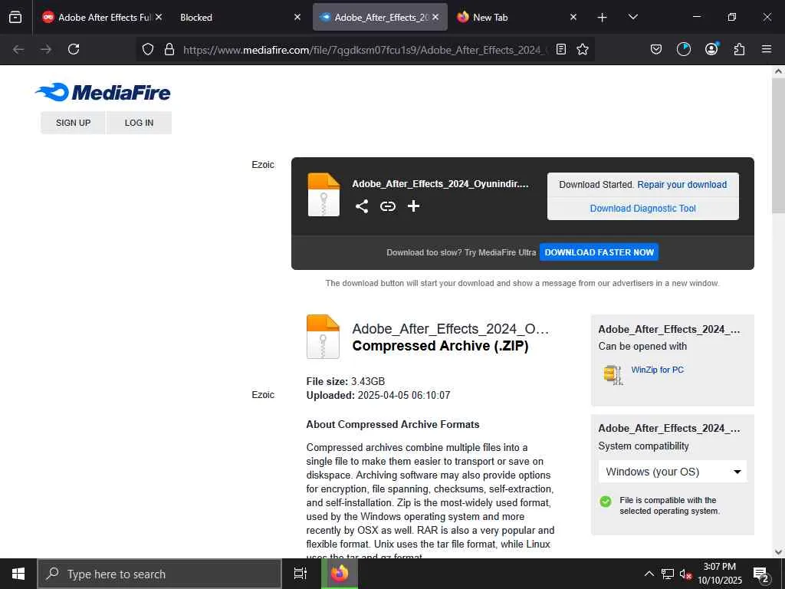Open the WinZip for PC link
This screenshot has height=589, width=785.
(x=657, y=370)
